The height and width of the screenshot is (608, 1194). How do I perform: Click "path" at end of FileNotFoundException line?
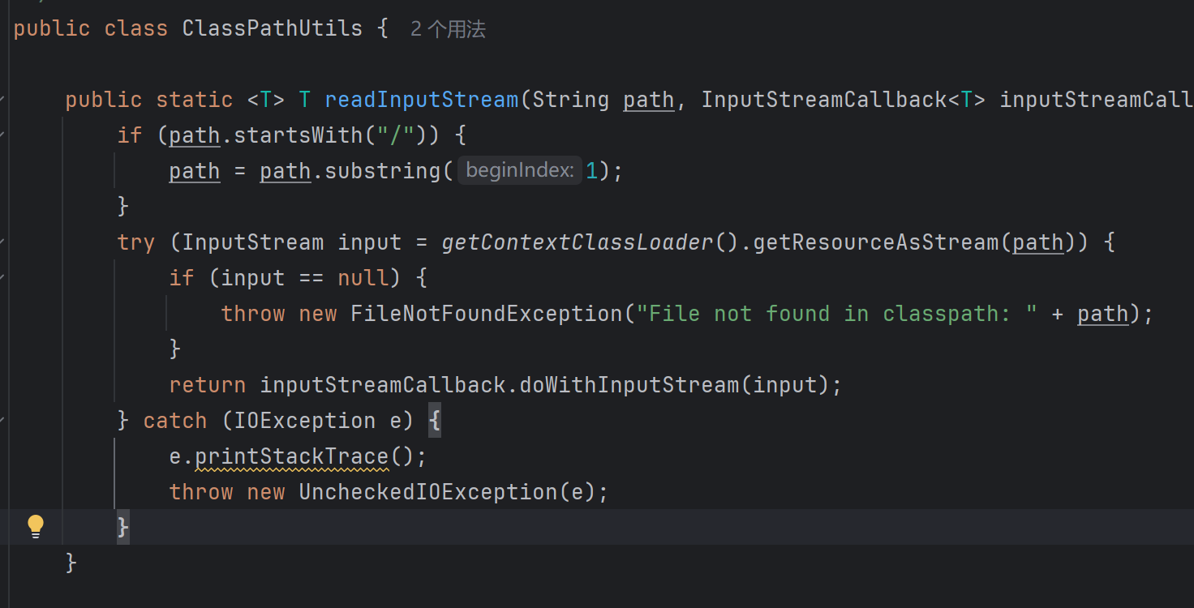[1102, 314]
